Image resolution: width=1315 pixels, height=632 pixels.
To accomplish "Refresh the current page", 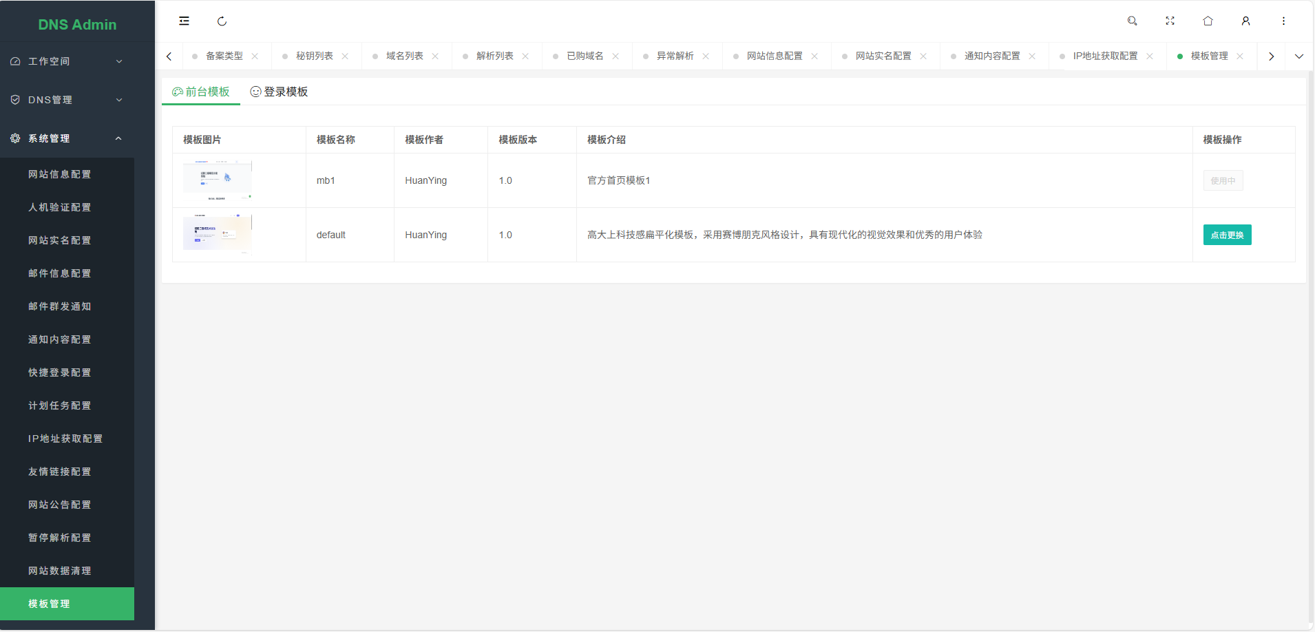I will (x=222, y=21).
